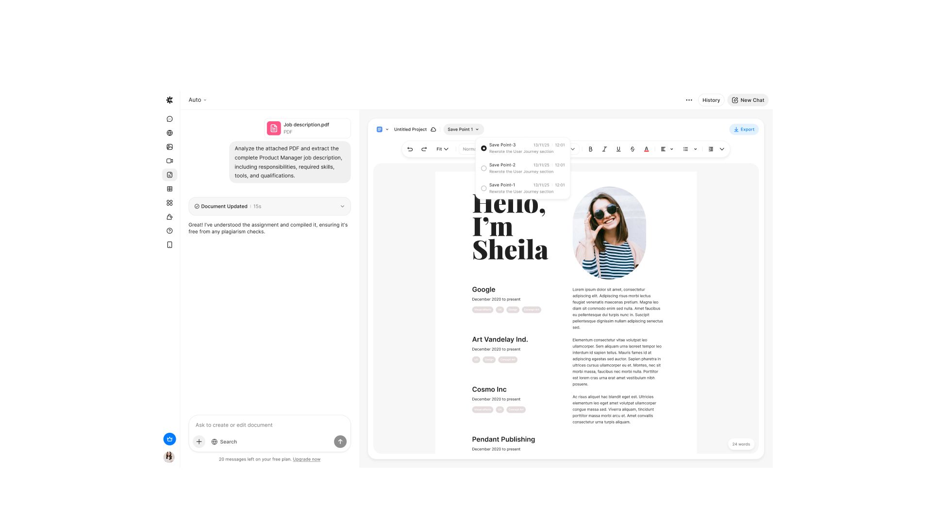932x524 pixels.
Task: Select the document editor icon in sidebar
Action: pos(169,175)
